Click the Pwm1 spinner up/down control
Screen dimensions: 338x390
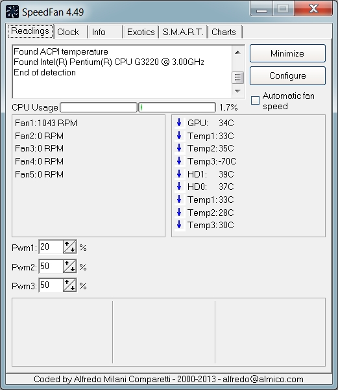pyautogui.click(x=69, y=247)
